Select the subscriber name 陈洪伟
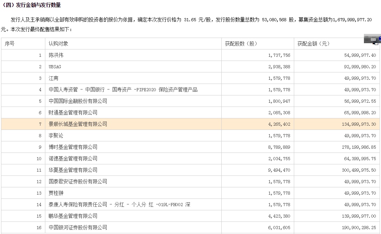The width and height of the screenshot is (381, 234). (56, 55)
